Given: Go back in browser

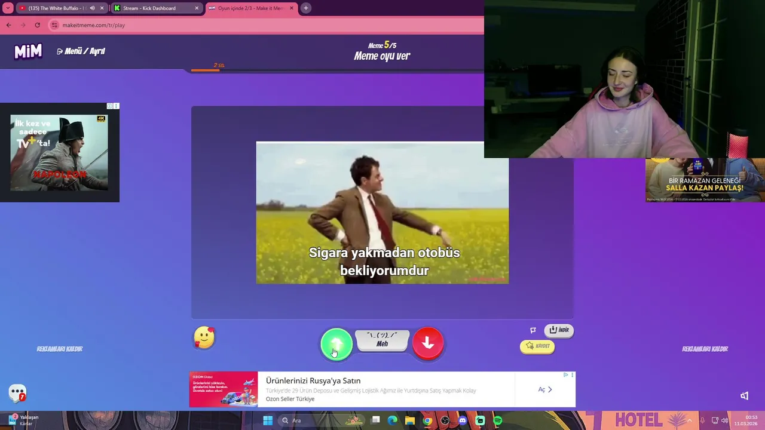Looking at the screenshot, I should [8, 25].
